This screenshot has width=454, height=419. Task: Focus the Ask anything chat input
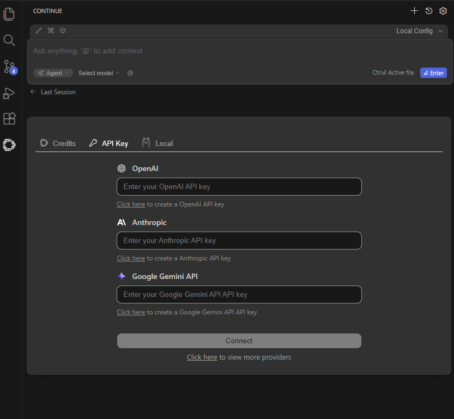(240, 51)
